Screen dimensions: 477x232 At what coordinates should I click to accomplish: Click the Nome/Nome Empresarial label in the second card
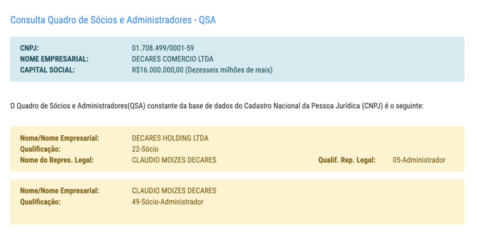pyautogui.click(x=60, y=191)
